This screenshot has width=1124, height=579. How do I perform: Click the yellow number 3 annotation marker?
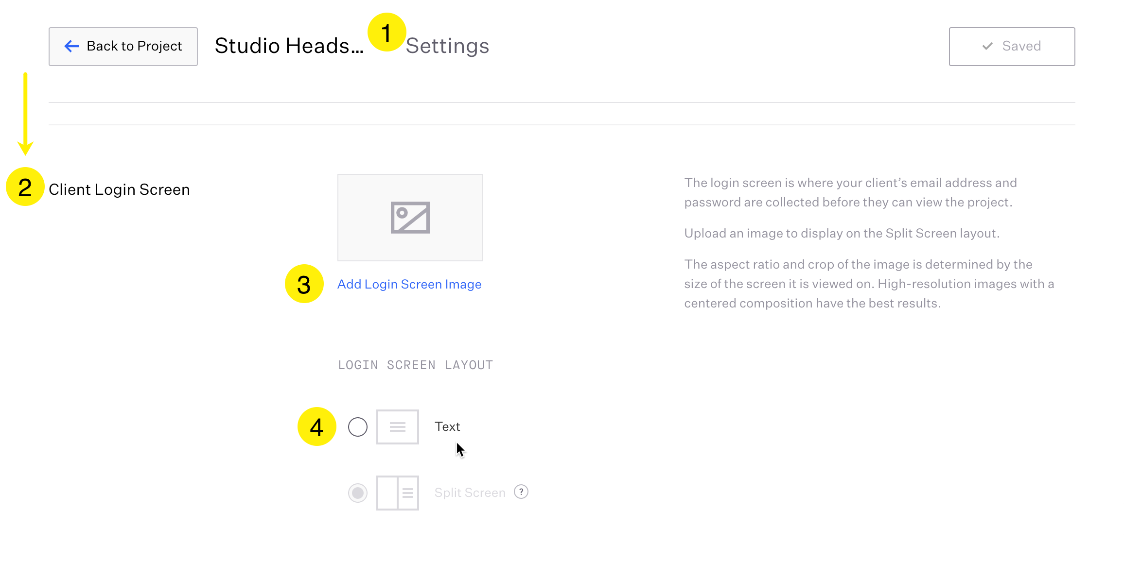304,284
